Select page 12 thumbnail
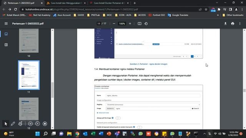 tap(29, 109)
